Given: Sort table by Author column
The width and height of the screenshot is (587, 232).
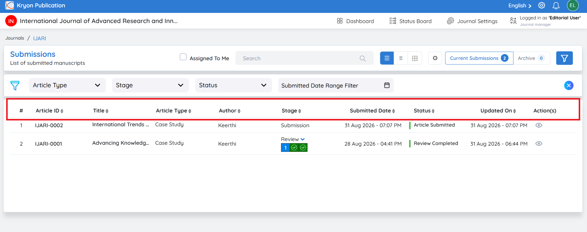Looking at the screenshot, I should click(x=230, y=111).
